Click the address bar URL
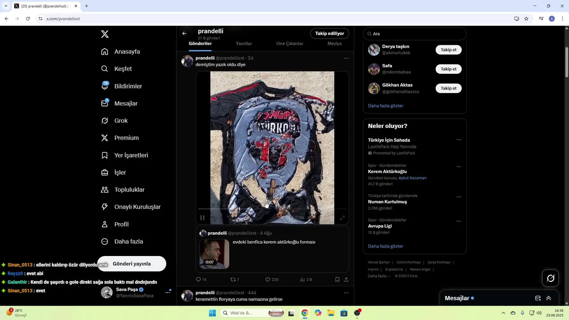The height and width of the screenshot is (320, 569). pyautogui.click(x=63, y=19)
